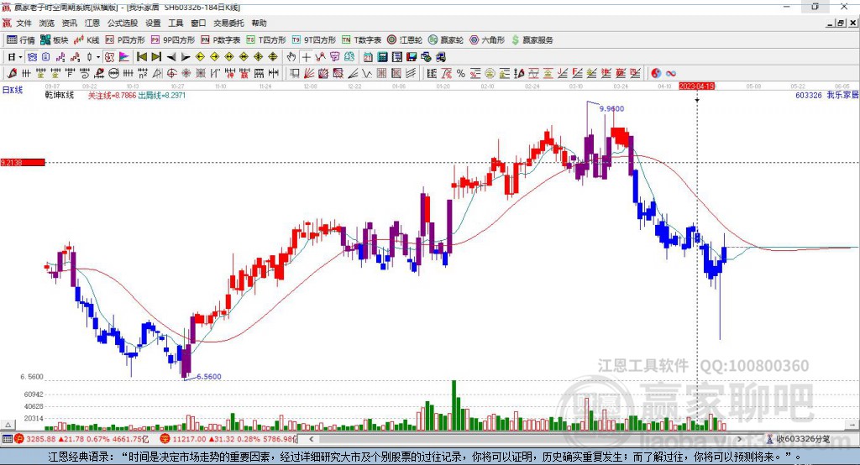Open the P四方形 tool
The height and width of the screenshot is (465, 860).
click(125, 40)
